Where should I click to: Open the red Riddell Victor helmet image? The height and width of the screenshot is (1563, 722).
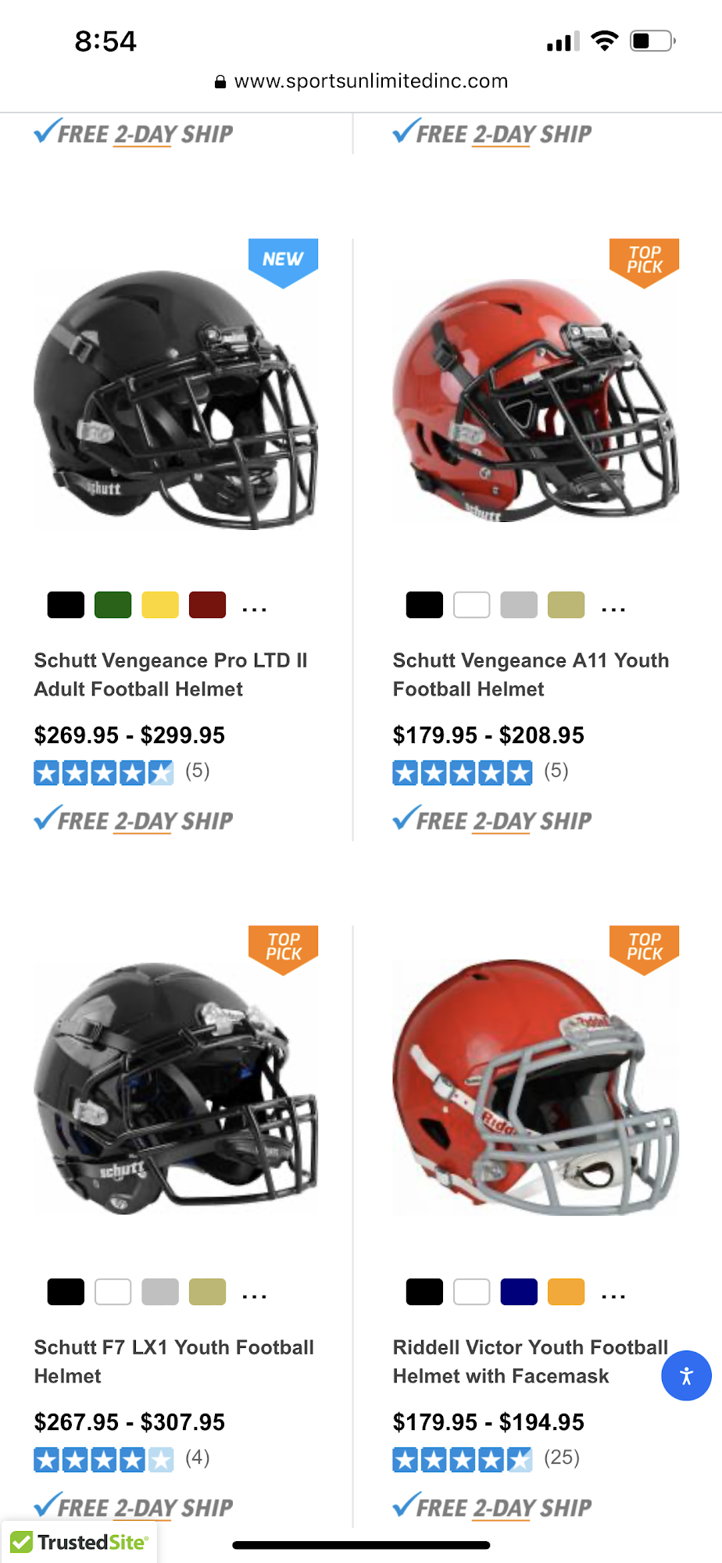pos(535,1086)
